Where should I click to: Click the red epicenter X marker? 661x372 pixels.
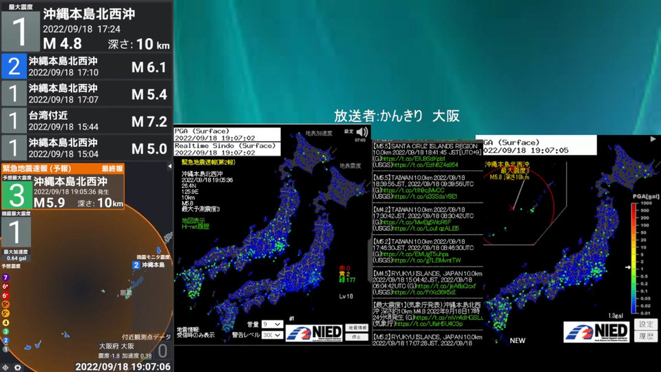[512, 207]
